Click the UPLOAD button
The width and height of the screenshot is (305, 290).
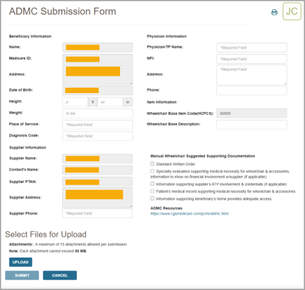[x=20, y=262]
